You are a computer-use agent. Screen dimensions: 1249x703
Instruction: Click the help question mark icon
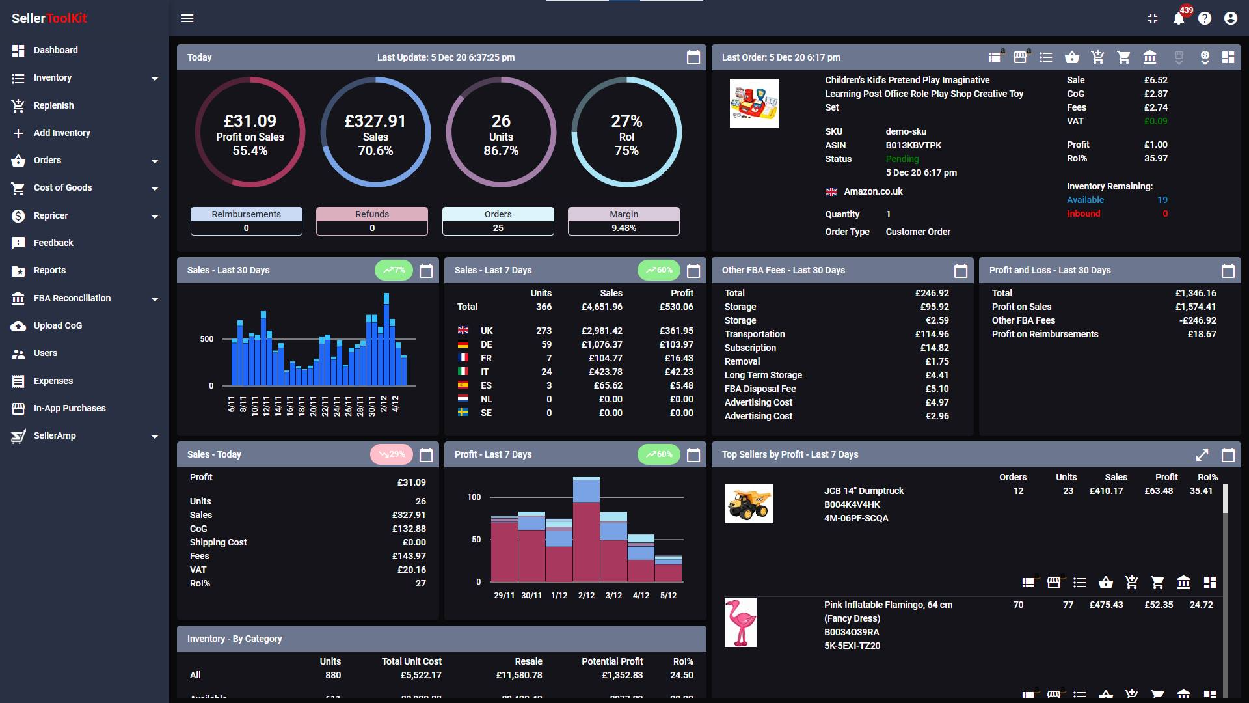click(1205, 18)
